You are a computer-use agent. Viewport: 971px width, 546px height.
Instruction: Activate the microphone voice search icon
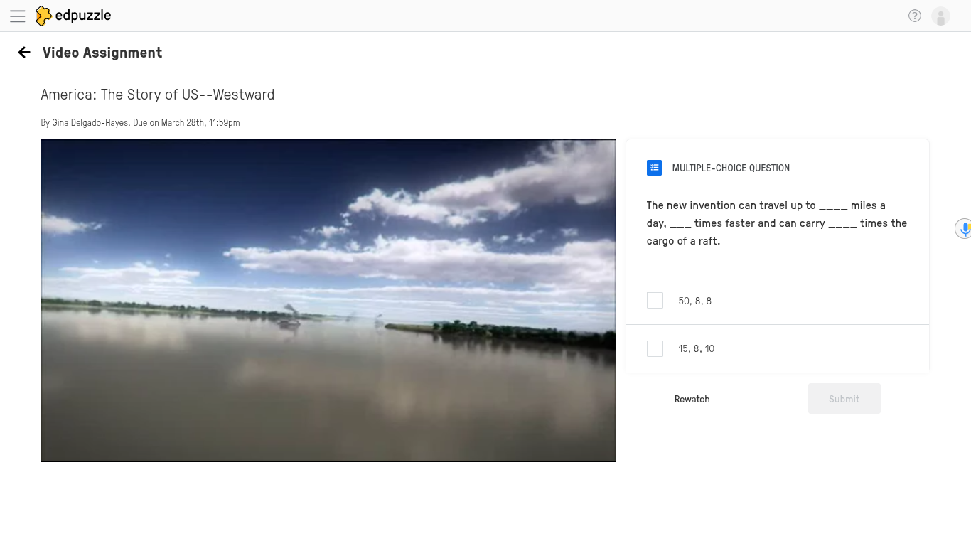click(964, 228)
